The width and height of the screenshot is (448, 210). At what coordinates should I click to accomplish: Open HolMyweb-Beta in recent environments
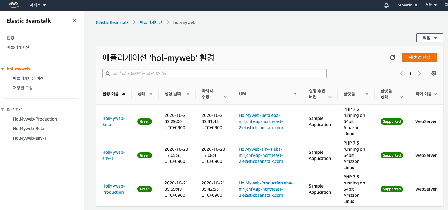click(x=29, y=129)
